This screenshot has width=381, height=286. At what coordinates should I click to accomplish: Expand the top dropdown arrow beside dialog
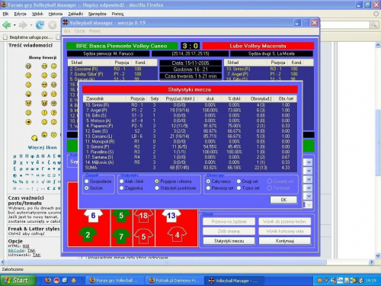point(309,162)
